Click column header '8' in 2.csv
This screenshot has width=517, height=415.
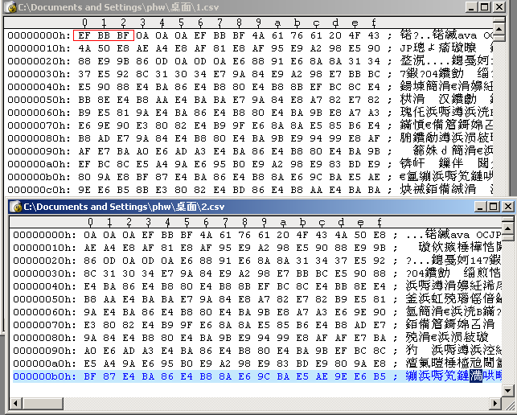point(244,222)
